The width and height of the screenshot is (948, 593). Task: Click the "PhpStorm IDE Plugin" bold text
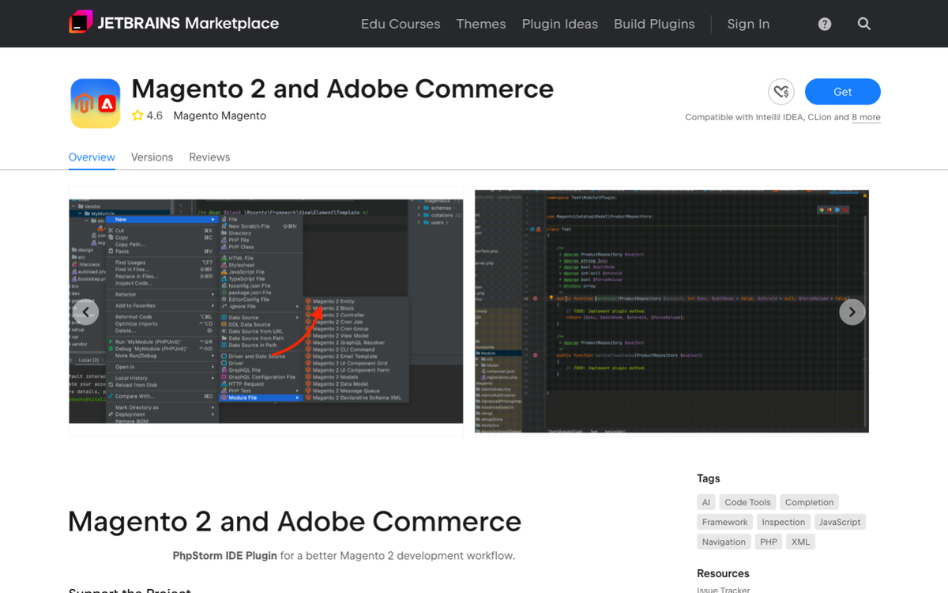click(x=224, y=556)
